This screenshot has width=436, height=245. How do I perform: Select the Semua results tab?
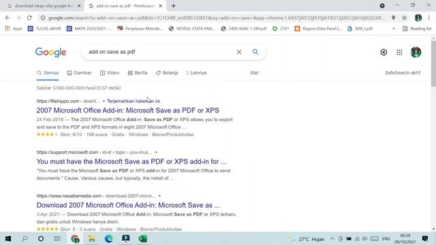(48, 73)
